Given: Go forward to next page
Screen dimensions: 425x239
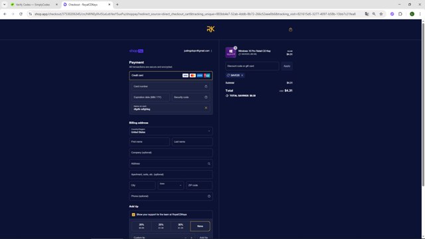Looking at the screenshot, I should (x=13, y=14).
